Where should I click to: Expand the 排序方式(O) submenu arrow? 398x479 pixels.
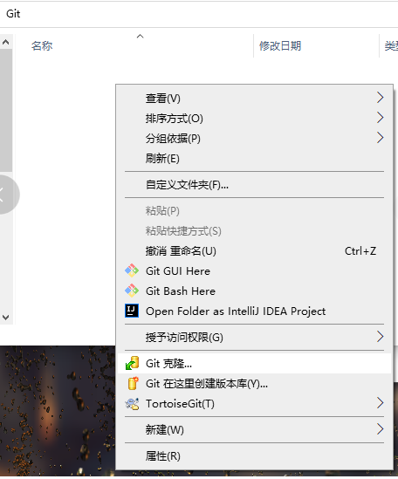pyautogui.click(x=380, y=118)
